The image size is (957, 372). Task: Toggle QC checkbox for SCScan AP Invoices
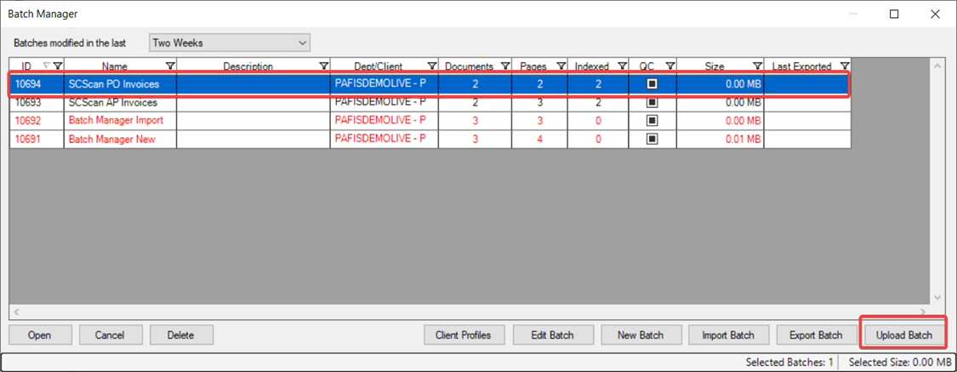[x=652, y=103]
